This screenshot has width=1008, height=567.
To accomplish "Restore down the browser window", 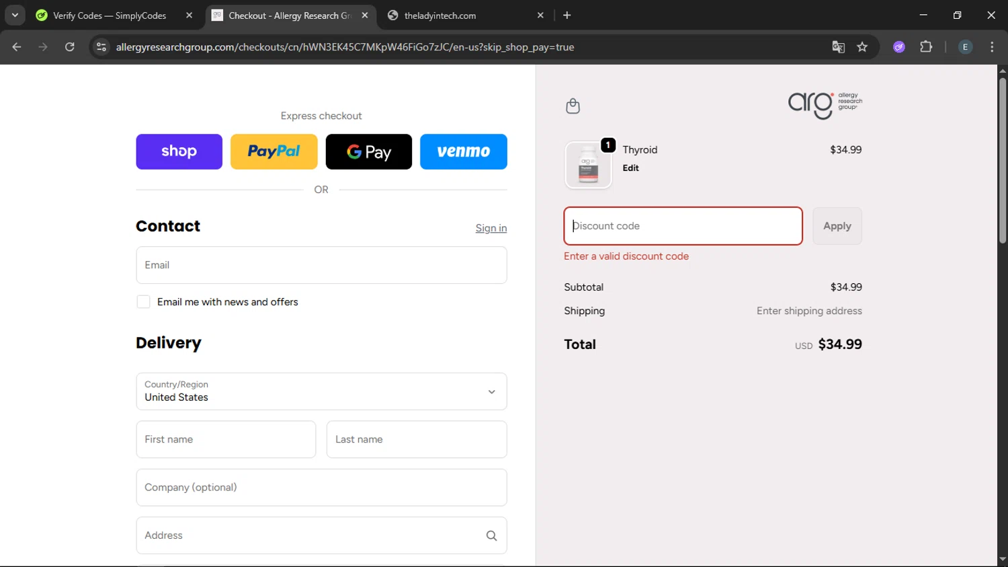I will click(x=958, y=15).
